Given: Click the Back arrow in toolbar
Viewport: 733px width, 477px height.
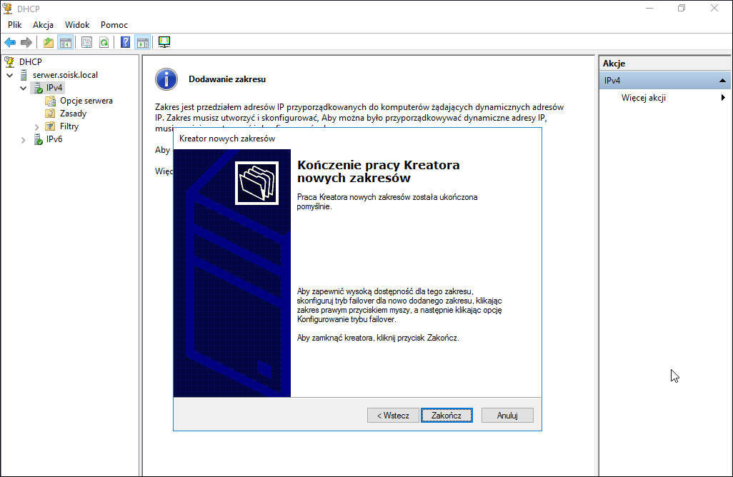Looking at the screenshot, I should 10,43.
